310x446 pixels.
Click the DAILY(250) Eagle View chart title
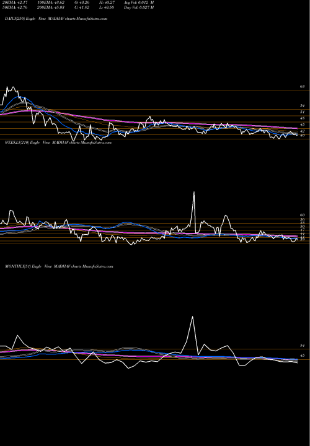point(56,19)
